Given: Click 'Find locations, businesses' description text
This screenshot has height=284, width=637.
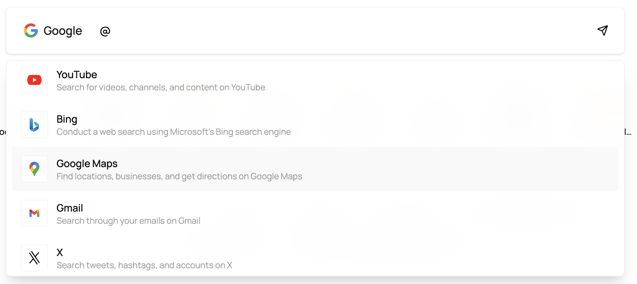Looking at the screenshot, I should (179, 176).
